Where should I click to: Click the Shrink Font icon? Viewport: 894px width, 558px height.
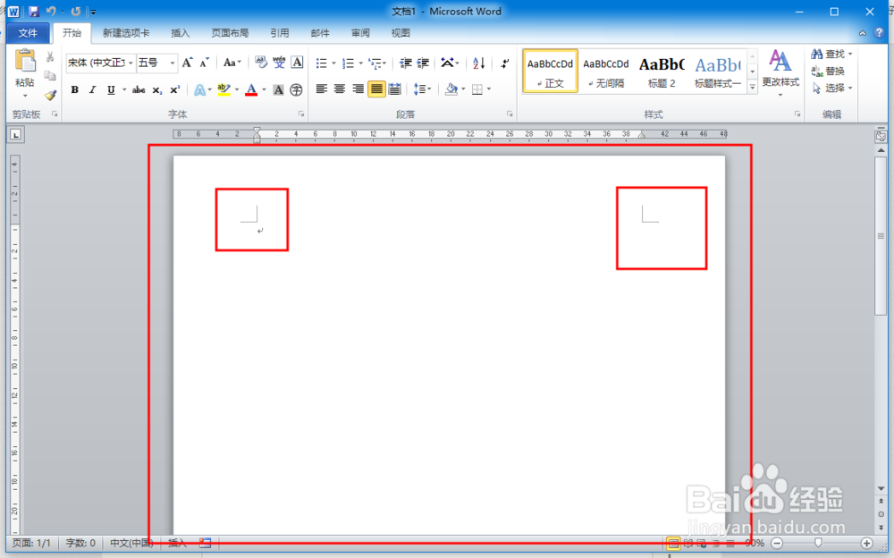204,63
